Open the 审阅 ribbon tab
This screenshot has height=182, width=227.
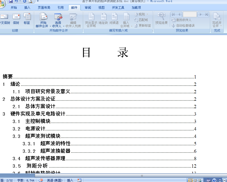[88, 8]
